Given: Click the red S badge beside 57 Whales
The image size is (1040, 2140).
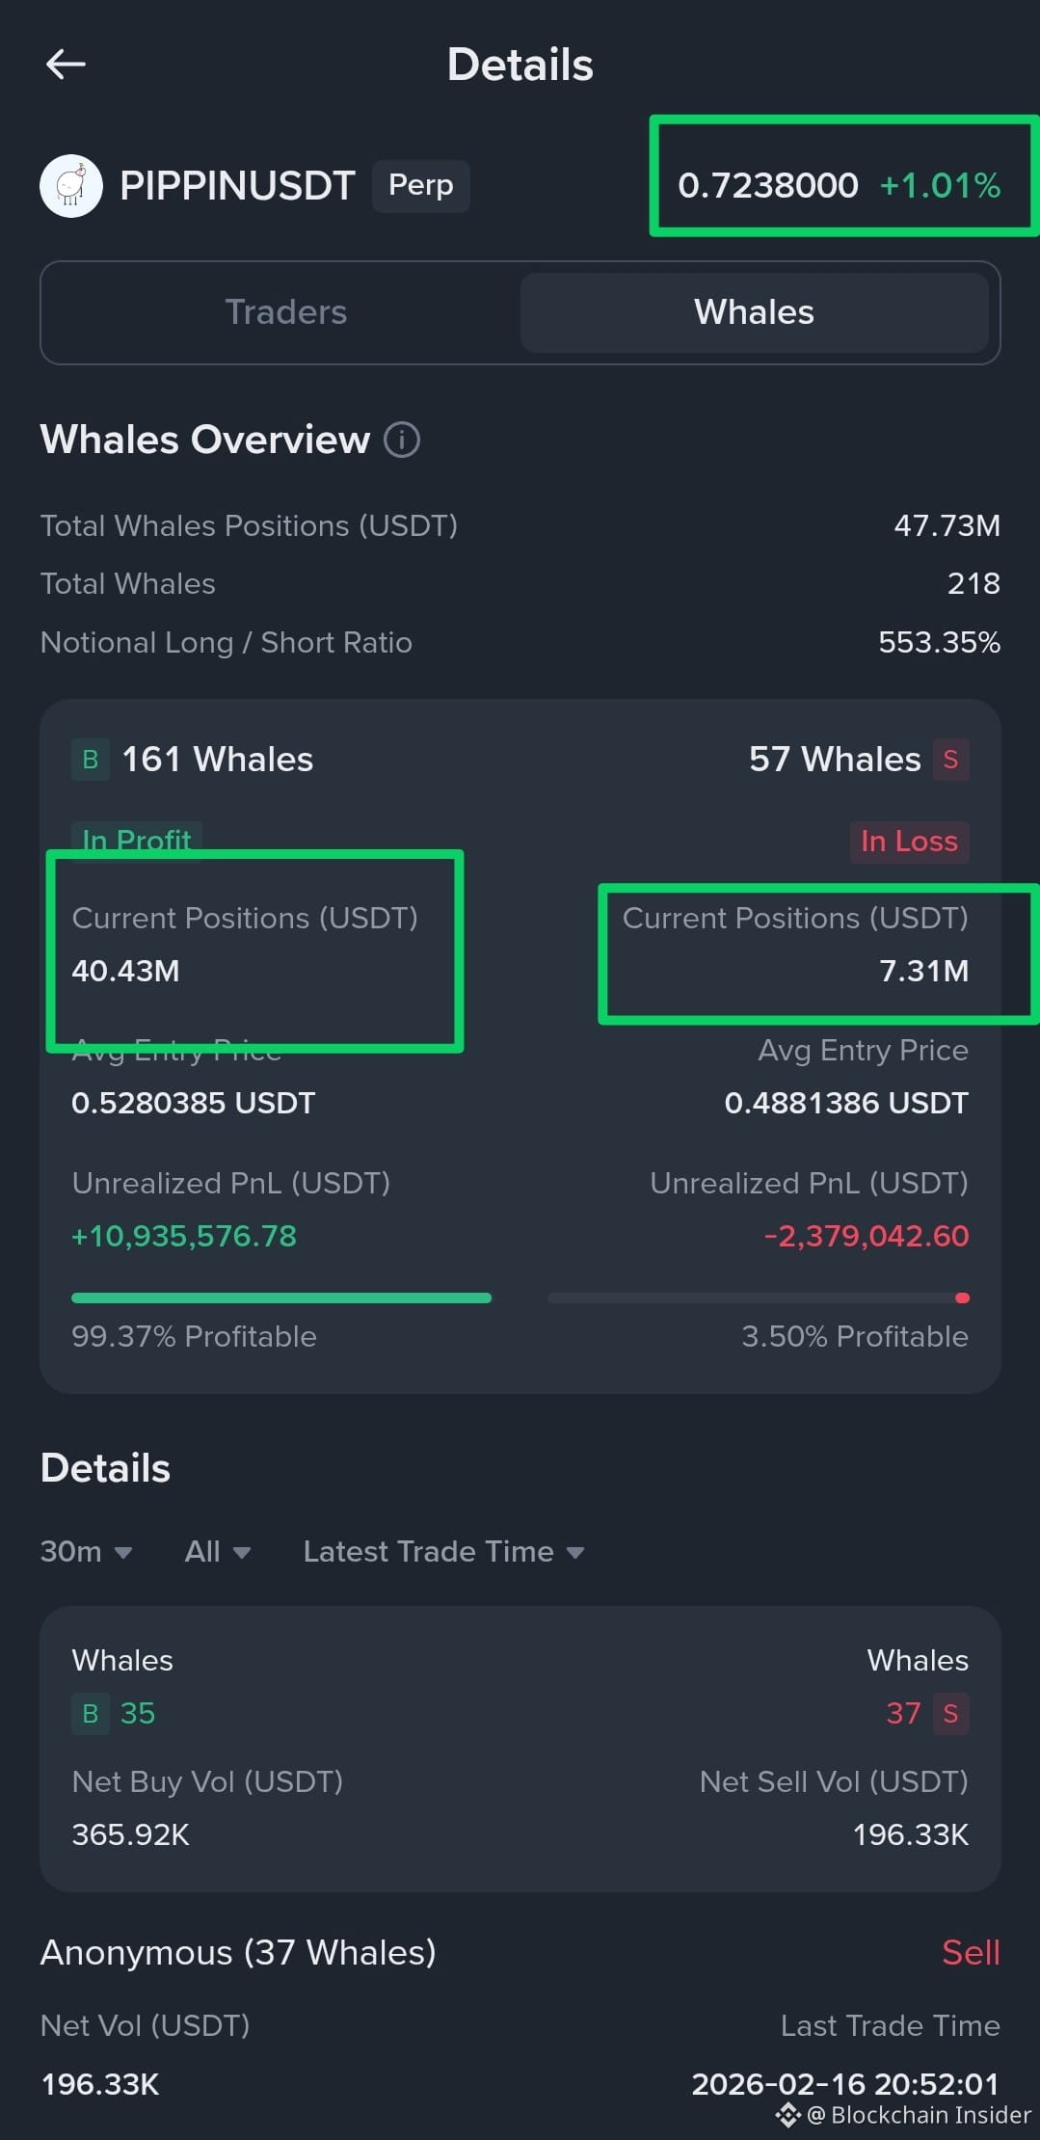Looking at the screenshot, I should (950, 760).
